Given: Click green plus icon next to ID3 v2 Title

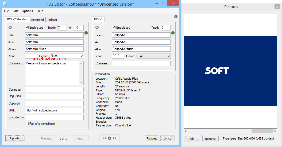Looking at the screenshot, I should click(86, 33).
